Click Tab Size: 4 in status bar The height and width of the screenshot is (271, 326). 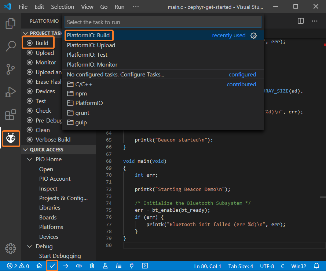tap(241, 266)
